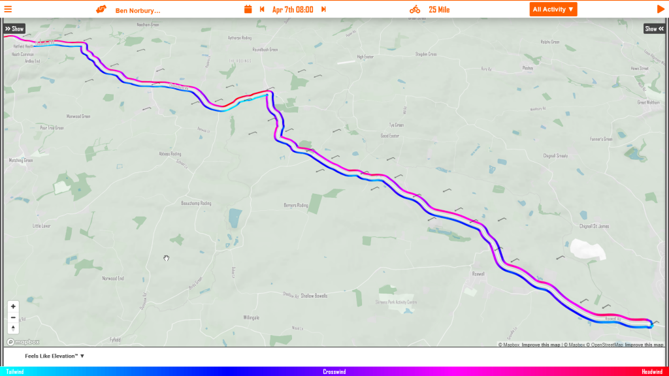Open the All Activity dropdown
The image size is (669, 376).
553,9
